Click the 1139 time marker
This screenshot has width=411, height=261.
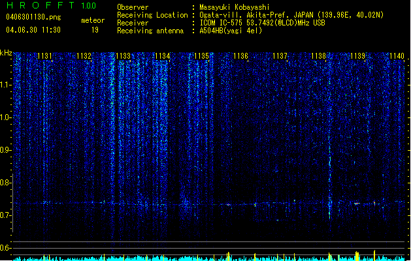pyautogui.click(x=358, y=56)
